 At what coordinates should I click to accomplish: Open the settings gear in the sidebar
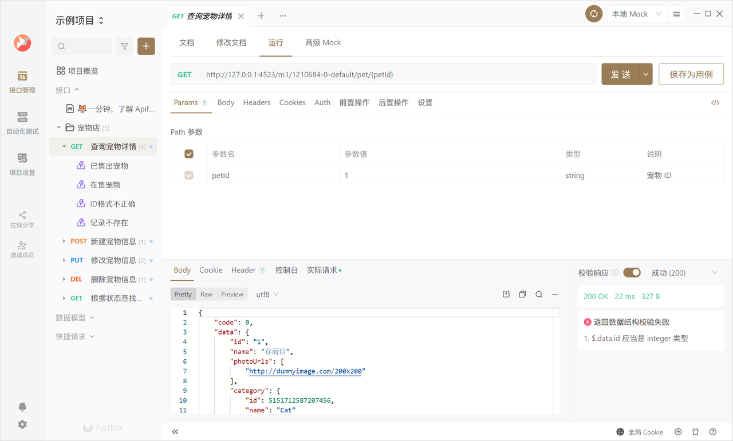tap(22, 424)
